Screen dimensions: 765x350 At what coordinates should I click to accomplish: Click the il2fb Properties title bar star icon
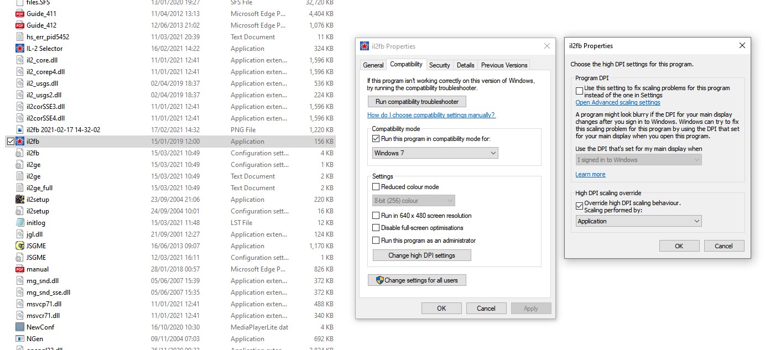[365, 46]
